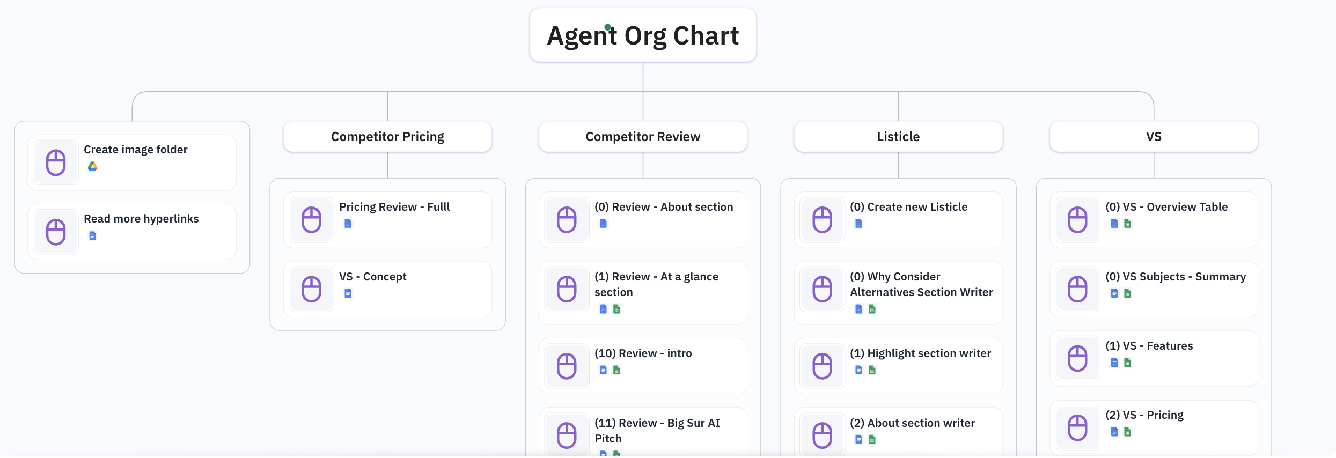Open the (10) Review - intro title

pos(643,353)
